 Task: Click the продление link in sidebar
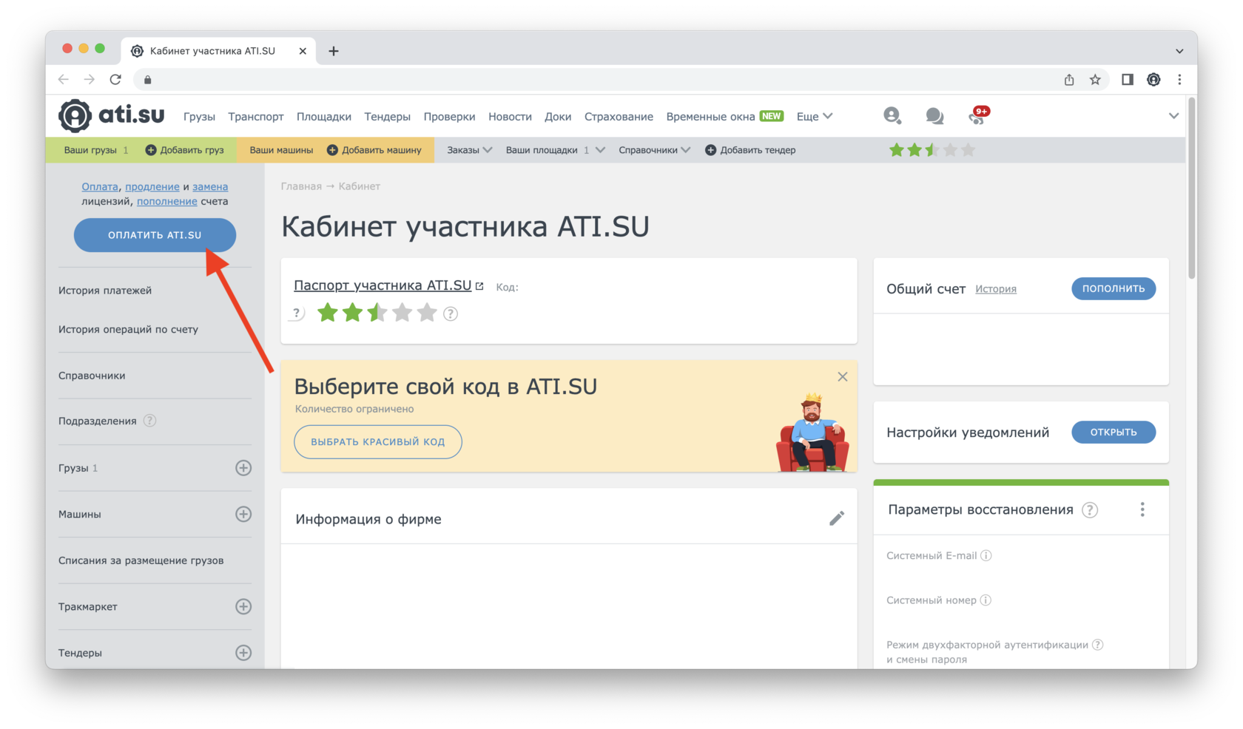click(152, 186)
